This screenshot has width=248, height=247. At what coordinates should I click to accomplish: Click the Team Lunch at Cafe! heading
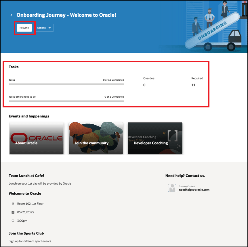[x=26, y=176]
